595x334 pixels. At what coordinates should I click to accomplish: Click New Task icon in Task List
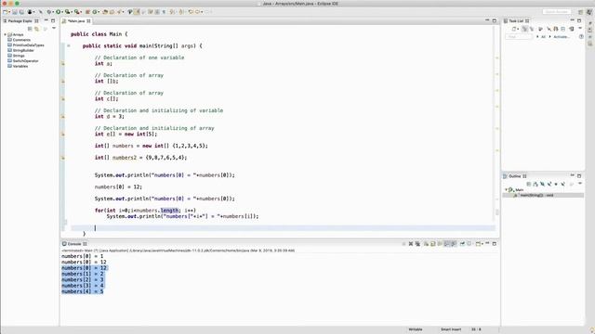coord(514,29)
